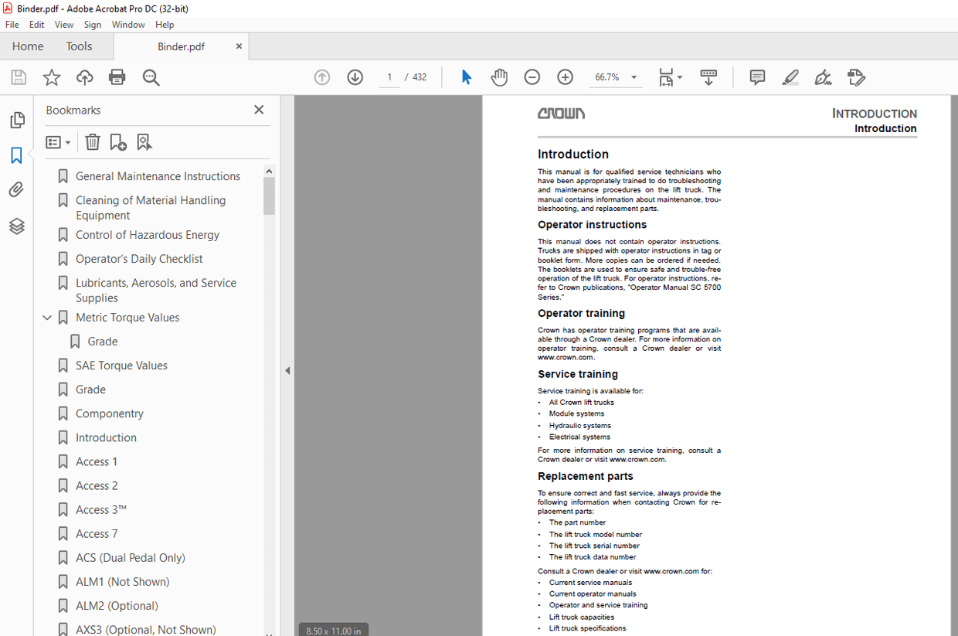
Task: Open the Attachments panel
Action: 16,189
